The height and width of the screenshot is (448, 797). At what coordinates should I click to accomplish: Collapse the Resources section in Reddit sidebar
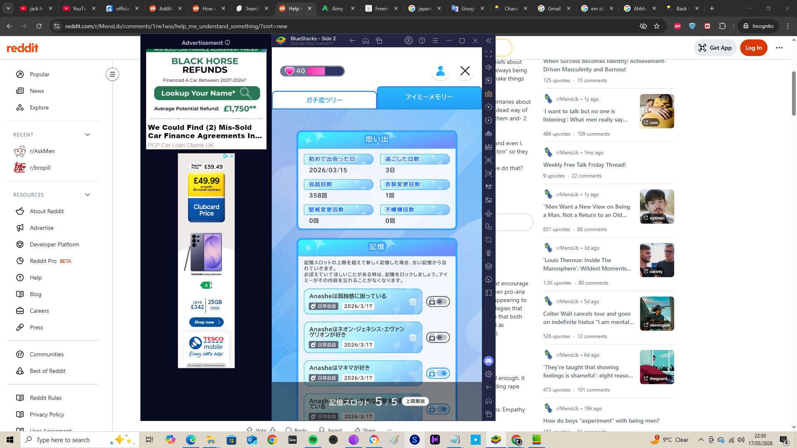click(x=88, y=195)
